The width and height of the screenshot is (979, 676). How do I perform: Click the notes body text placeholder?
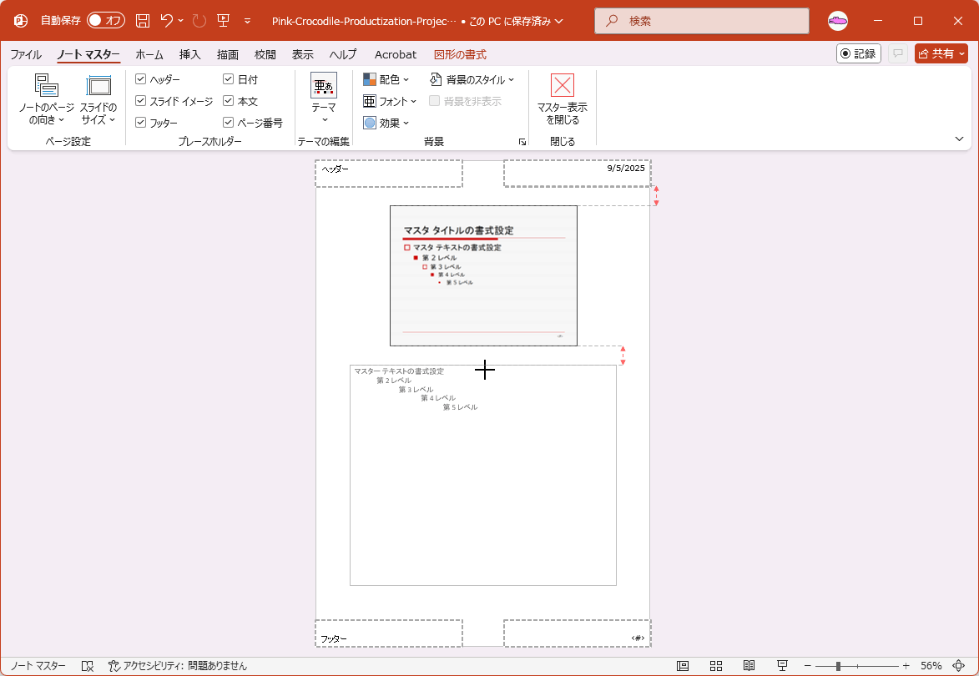[x=482, y=475]
